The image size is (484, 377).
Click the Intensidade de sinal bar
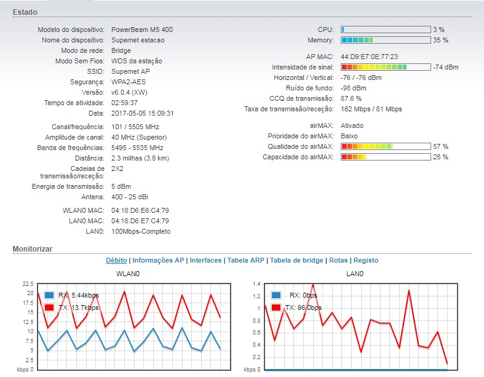(385, 67)
